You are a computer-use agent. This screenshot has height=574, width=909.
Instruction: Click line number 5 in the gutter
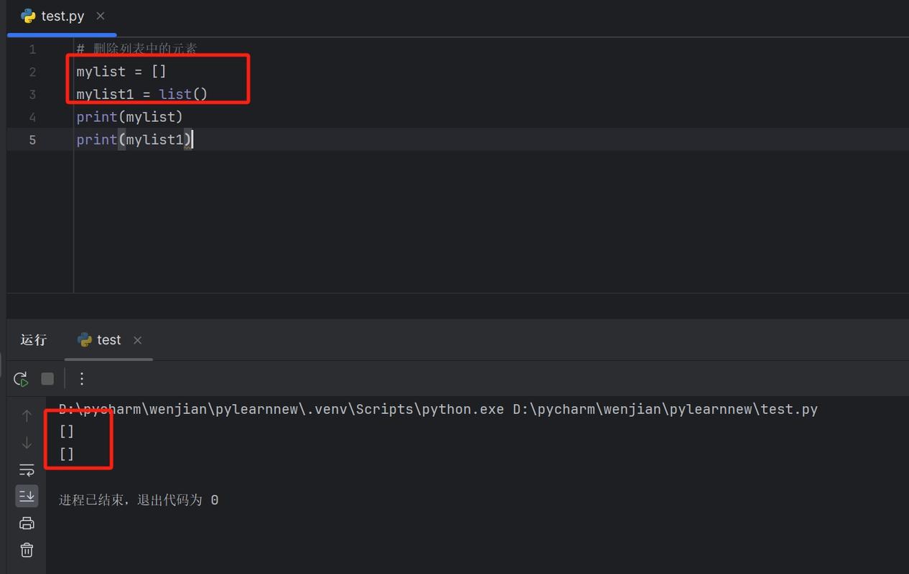pyautogui.click(x=32, y=139)
